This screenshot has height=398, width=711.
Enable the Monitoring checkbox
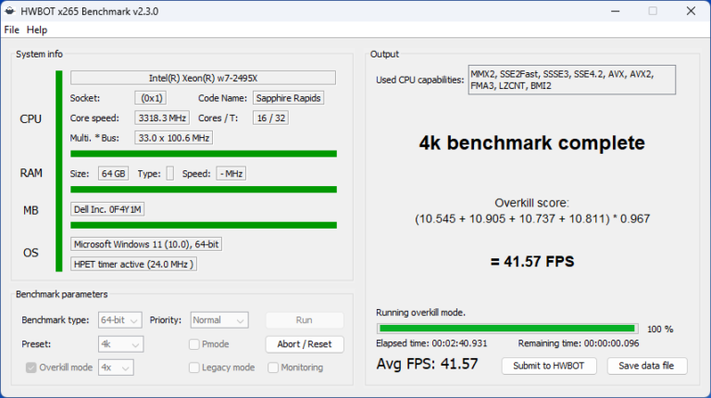click(273, 367)
